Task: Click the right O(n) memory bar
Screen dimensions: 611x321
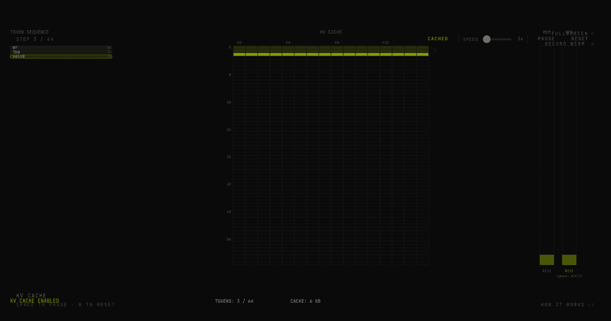Action: [569, 259]
